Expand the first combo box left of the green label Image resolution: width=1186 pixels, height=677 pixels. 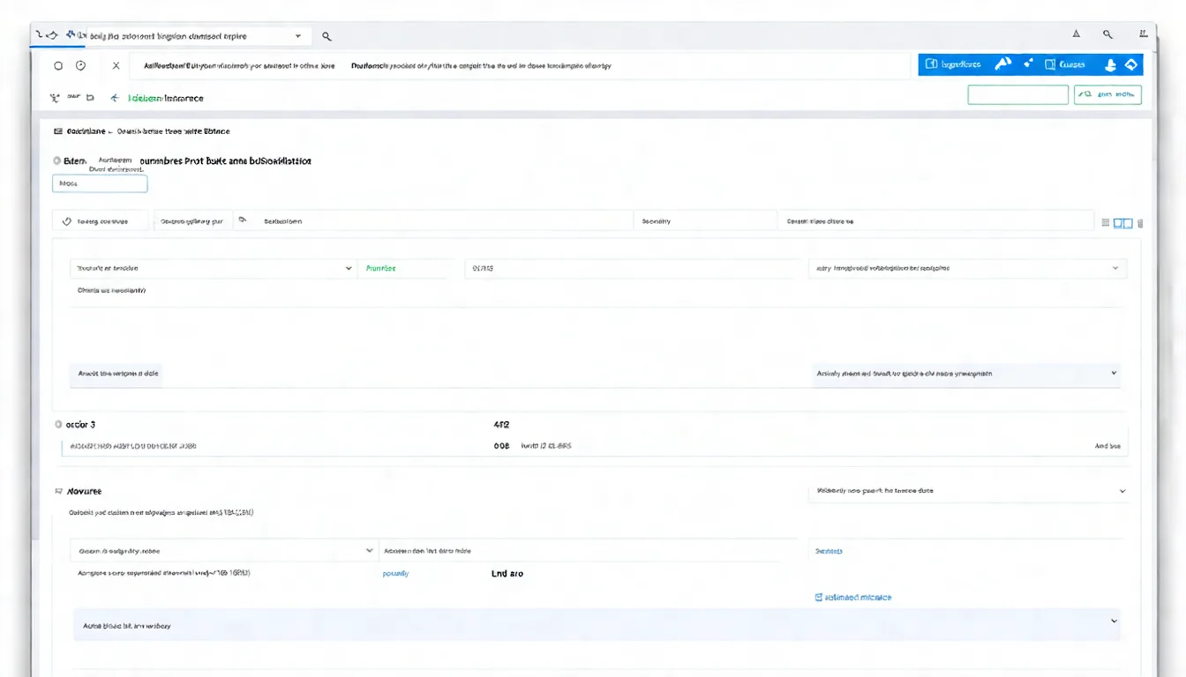click(348, 268)
